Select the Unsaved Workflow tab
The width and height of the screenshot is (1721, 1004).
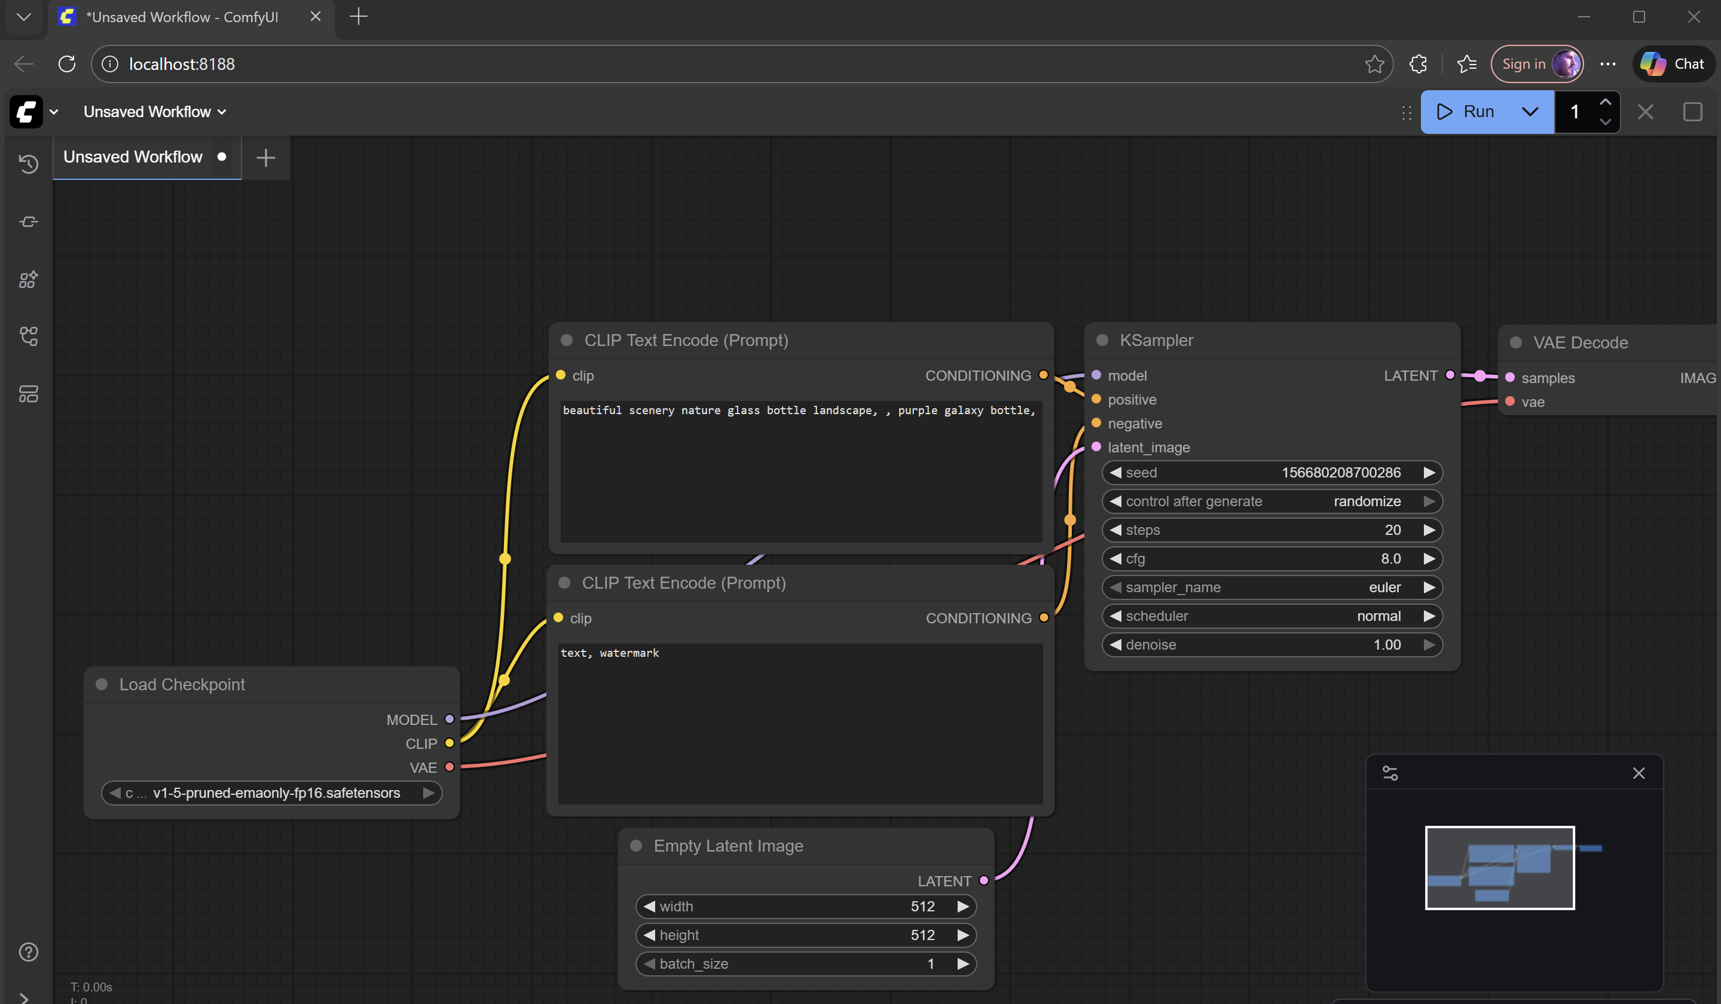(133, 157)
